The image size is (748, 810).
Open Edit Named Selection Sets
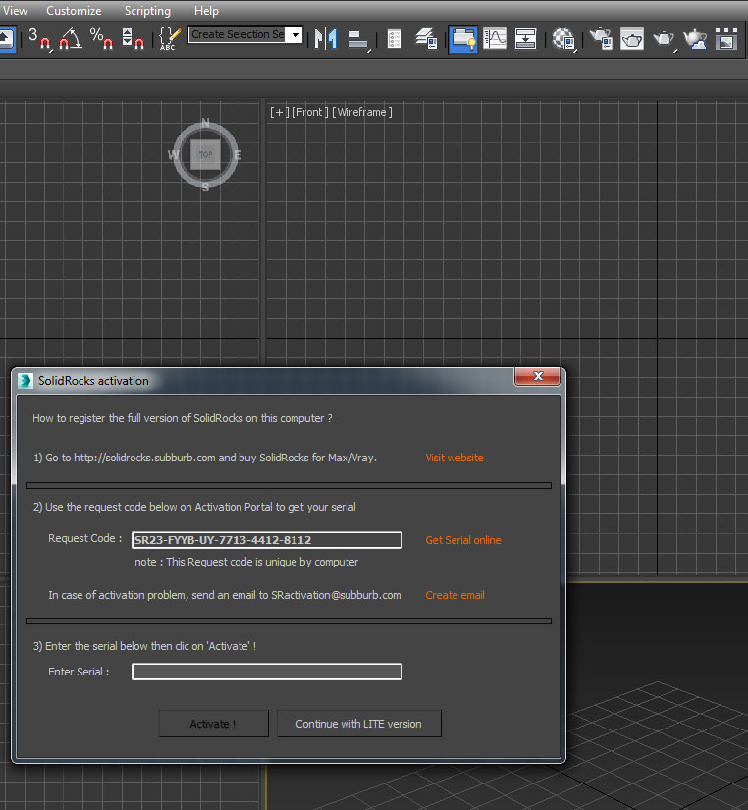170,38
